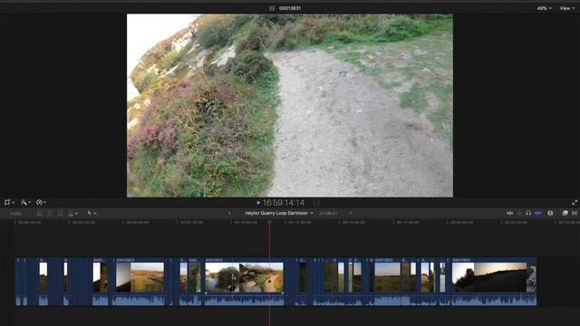Overwrite with the selected clip

[x=71, y=214]
